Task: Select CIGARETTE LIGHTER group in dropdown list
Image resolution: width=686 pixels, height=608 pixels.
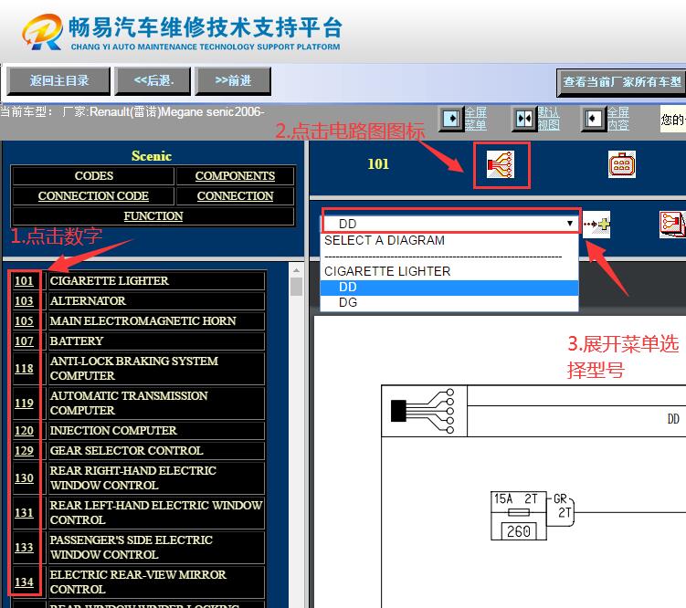Action: click(x=449, y=271)
